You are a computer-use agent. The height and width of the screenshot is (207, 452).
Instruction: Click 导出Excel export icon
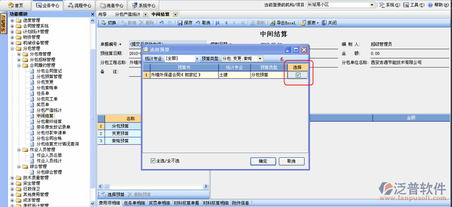[272, 23]
